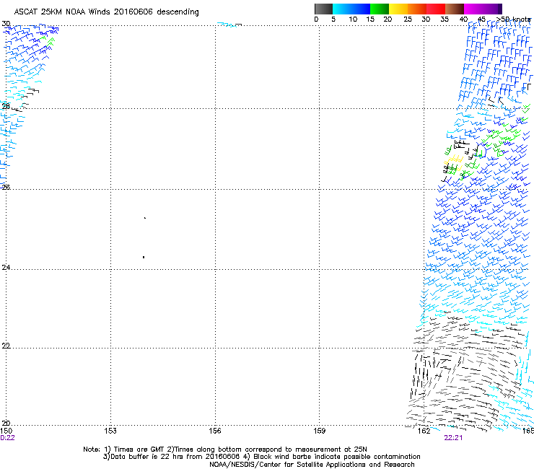Image resolution: width=534 pixels, height=469 pixels.
Task: Click the red 30-35 knots legend segment
Action: point(436,9)
